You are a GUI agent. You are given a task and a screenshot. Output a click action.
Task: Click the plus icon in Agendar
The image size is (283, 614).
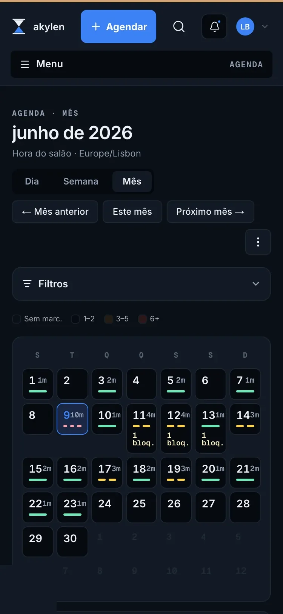(96, 26)
